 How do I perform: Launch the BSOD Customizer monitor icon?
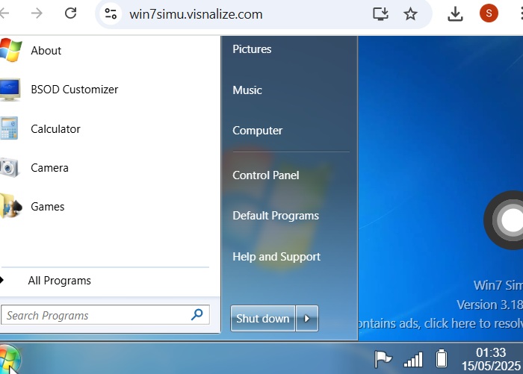[x=10, y=90]
